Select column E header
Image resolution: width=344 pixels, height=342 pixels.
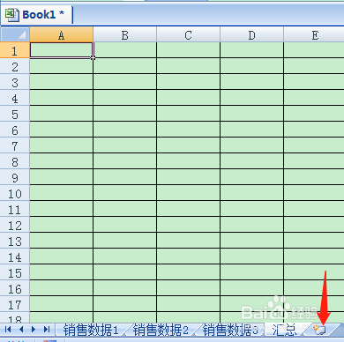click(314, 34)
